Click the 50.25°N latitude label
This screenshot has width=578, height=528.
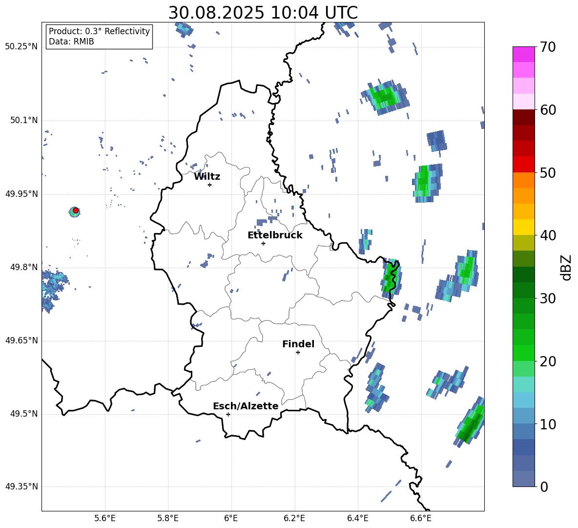coord(21,47)
